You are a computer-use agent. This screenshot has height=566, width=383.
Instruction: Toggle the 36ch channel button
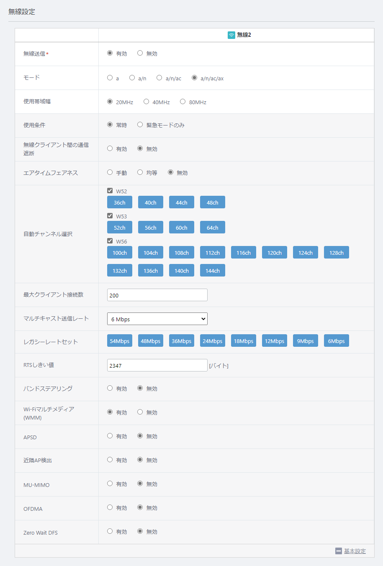click(x=120, y=202)
